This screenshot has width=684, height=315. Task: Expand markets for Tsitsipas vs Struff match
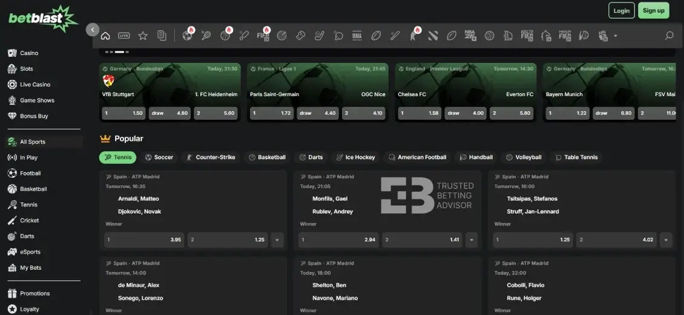click(666, 239)
